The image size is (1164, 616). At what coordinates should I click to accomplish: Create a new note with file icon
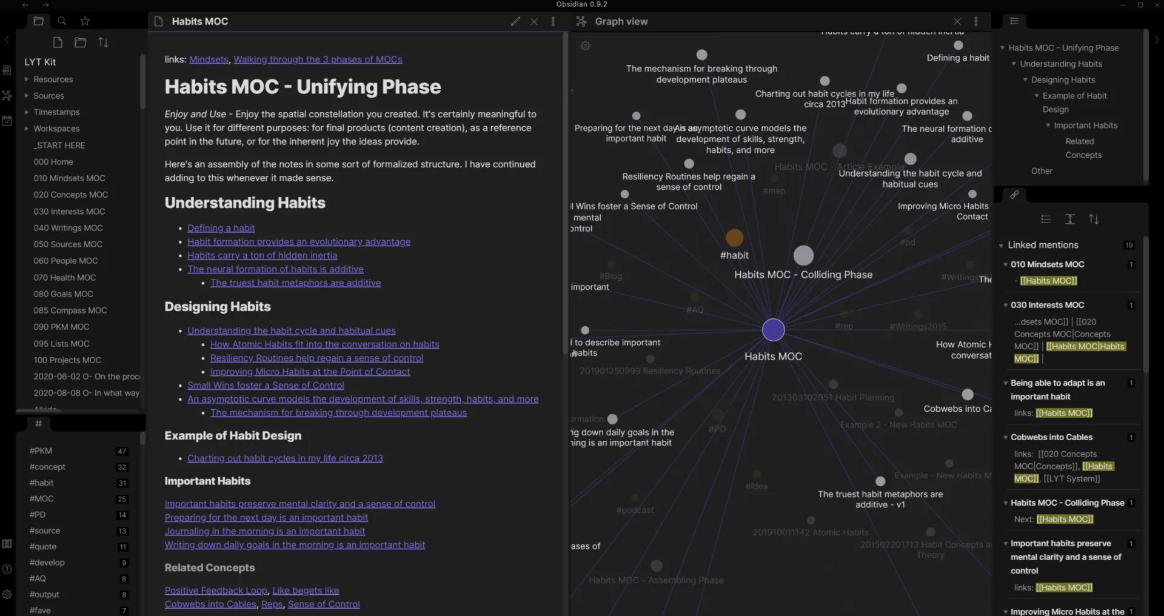point(58,42)
